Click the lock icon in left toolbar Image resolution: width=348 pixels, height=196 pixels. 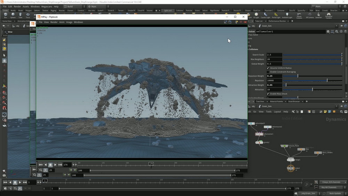pos(4,61)
